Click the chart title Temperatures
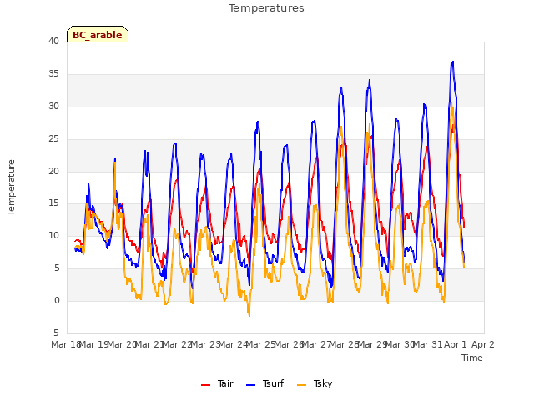The image size is (534, 400). coord(266,8)
